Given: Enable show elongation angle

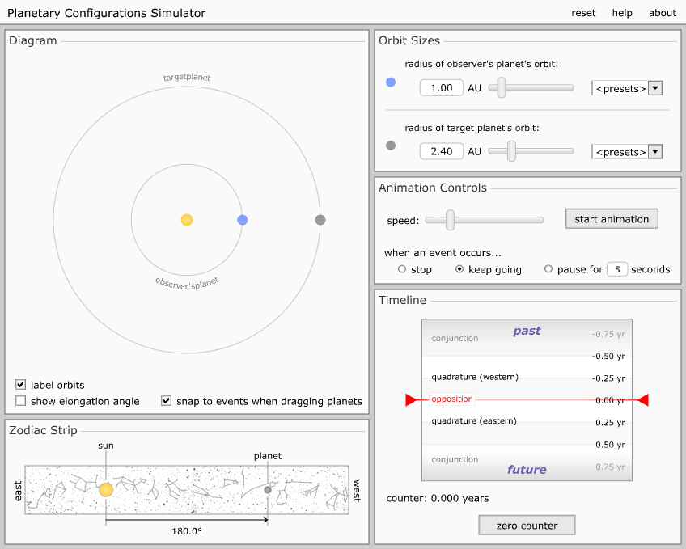Looking at the screenshot, I should (21, 401).
